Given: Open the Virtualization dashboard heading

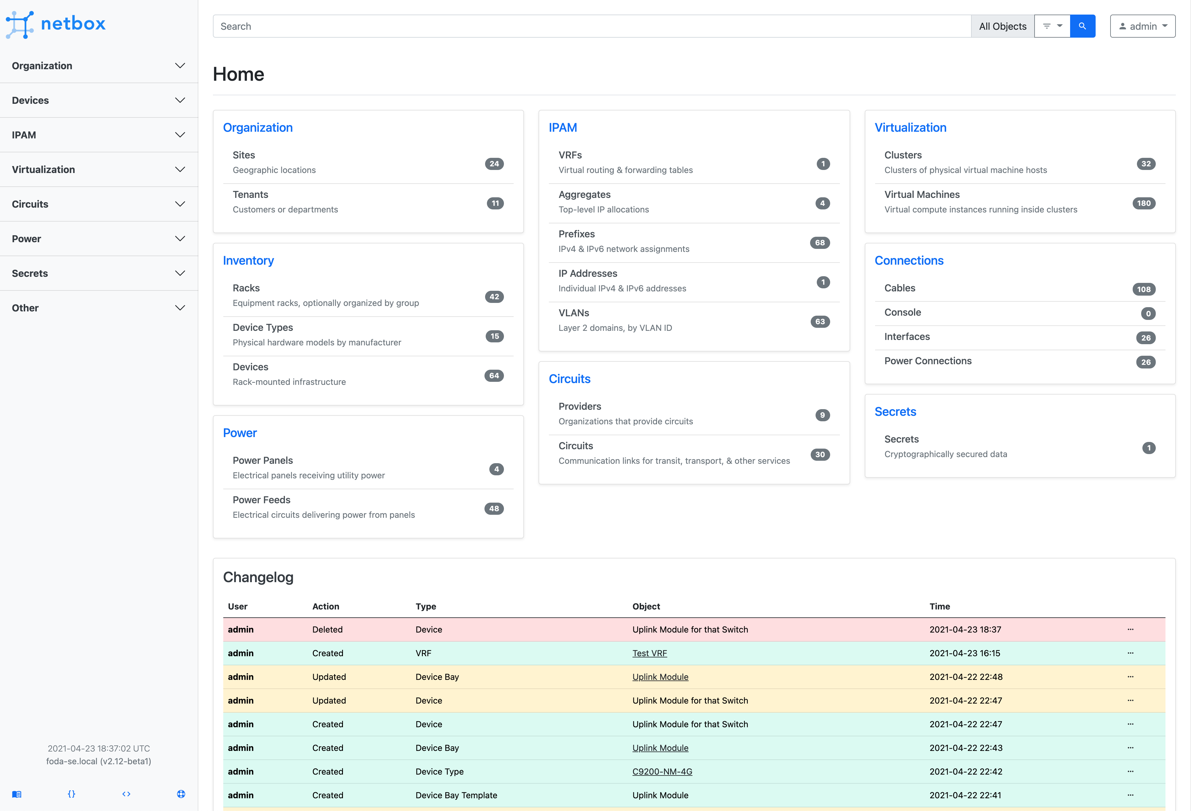Looking at the screenshot, I should tap(911, 127).
